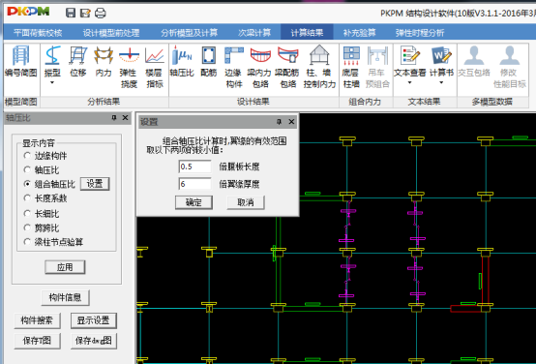Click 保存dwg图 button
536x364 pixels.
coord(93,341)
